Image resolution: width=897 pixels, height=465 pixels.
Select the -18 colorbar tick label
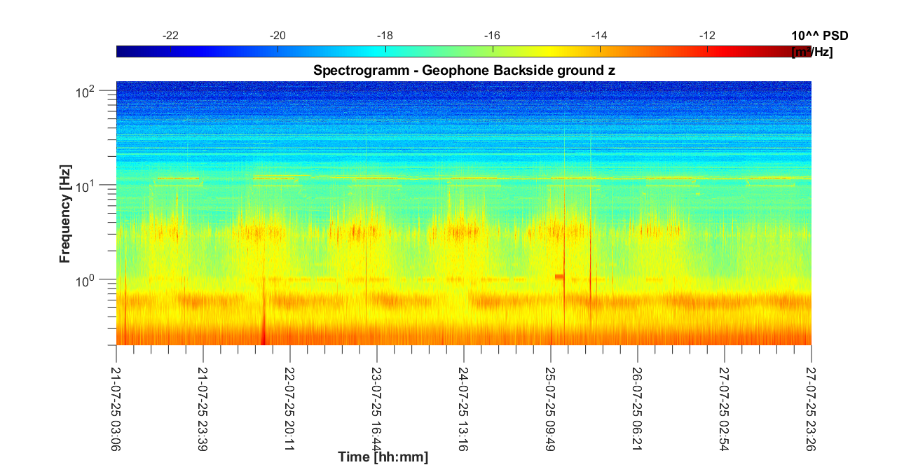(x=385, y=36)
